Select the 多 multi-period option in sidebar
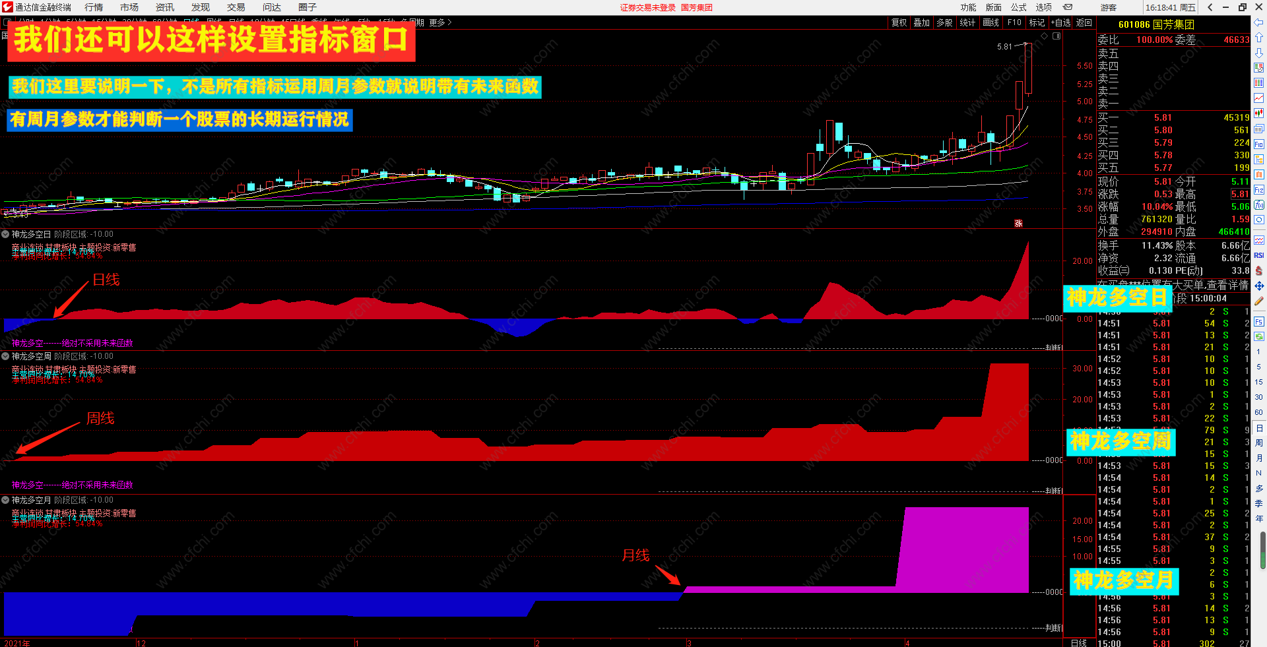 [1258, 488]
